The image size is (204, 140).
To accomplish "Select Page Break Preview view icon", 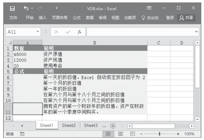I will point(132,134).
